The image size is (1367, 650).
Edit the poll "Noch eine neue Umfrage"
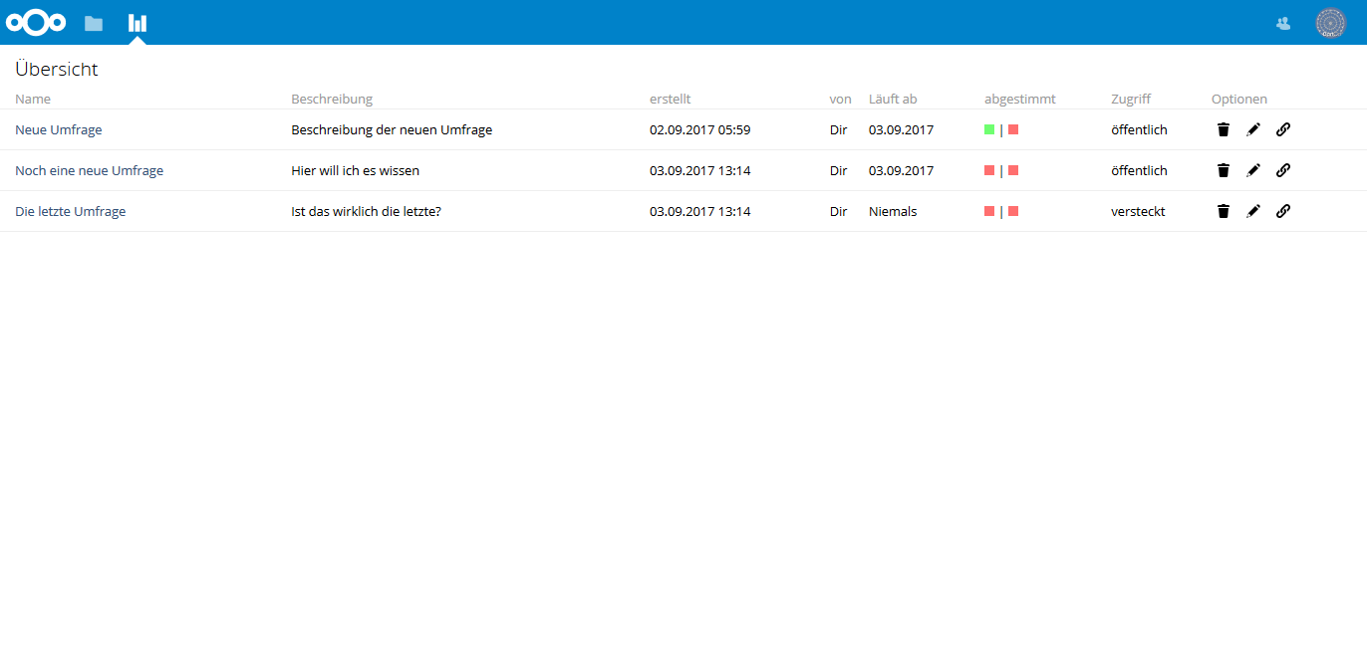coord(1253,170)
